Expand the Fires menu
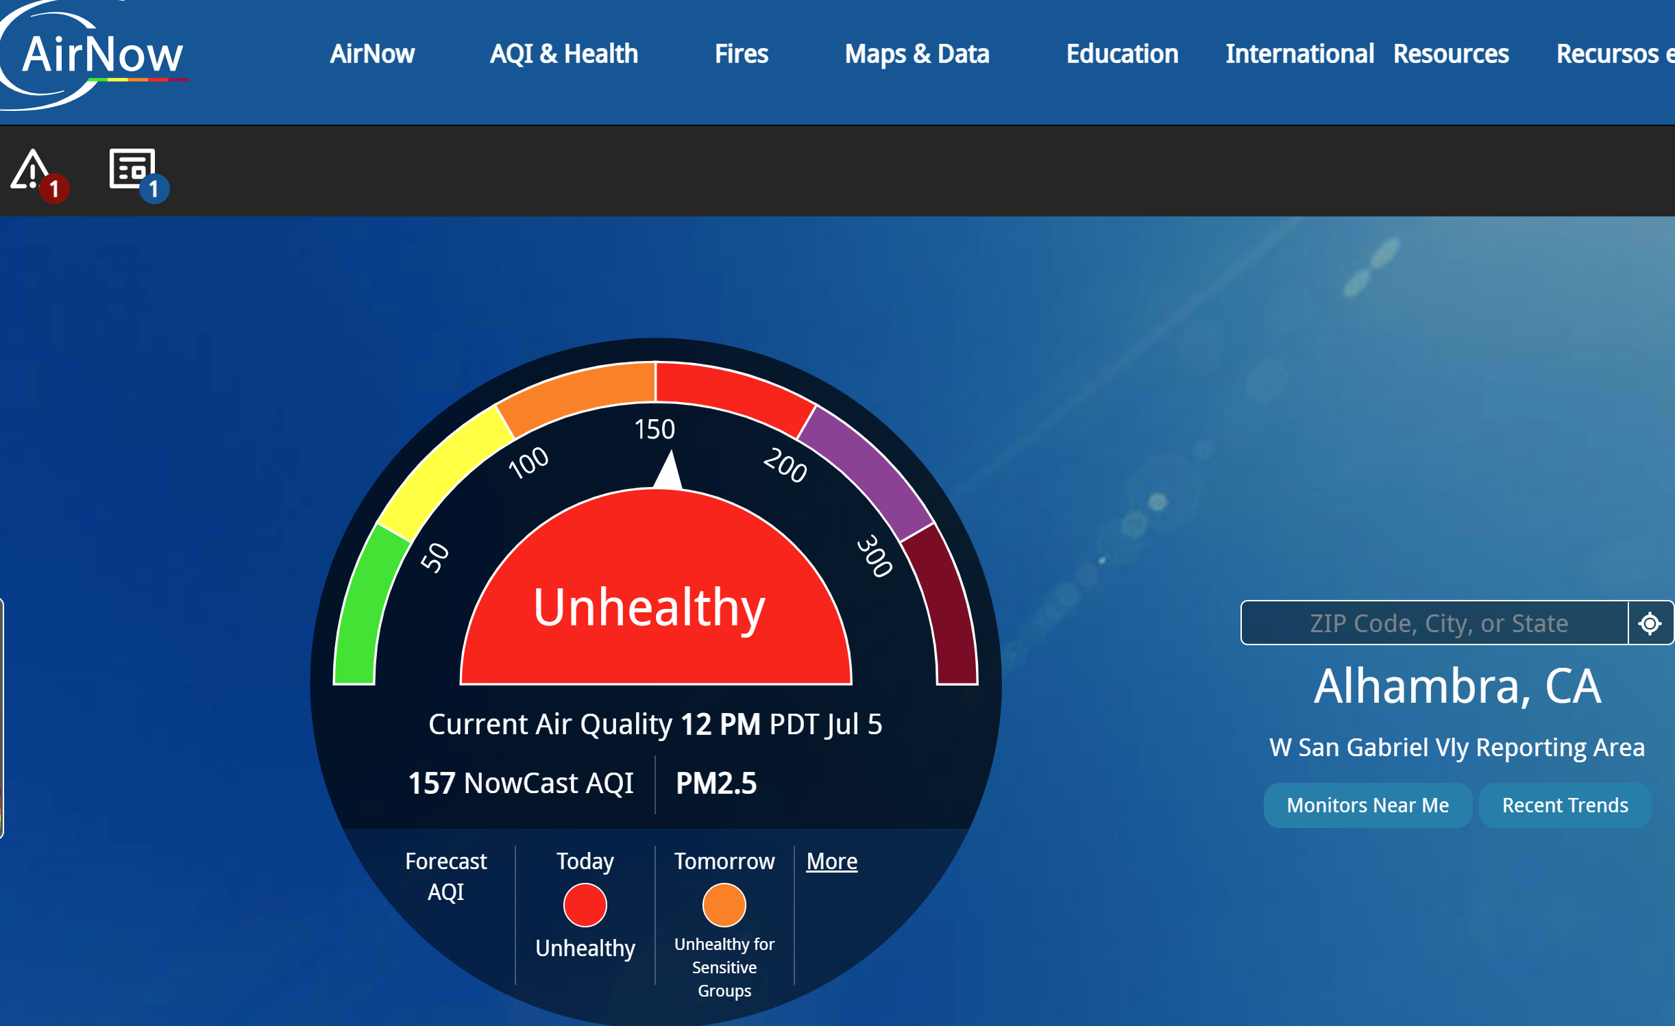 pyautogui.click(x=741, y=53)
